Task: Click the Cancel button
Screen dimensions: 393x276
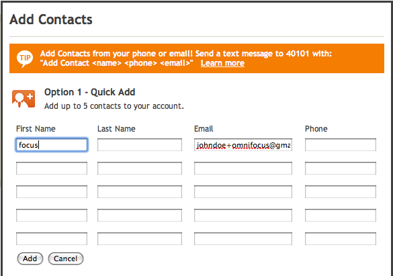Action: point(65,259)
